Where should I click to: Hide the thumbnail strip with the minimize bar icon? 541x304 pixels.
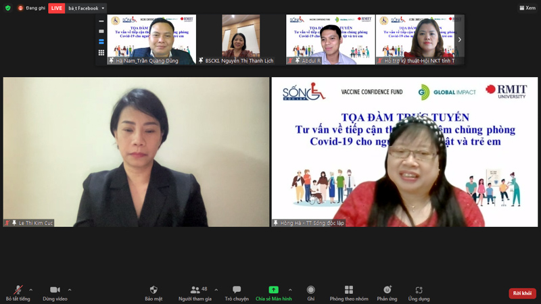point(101,21)
